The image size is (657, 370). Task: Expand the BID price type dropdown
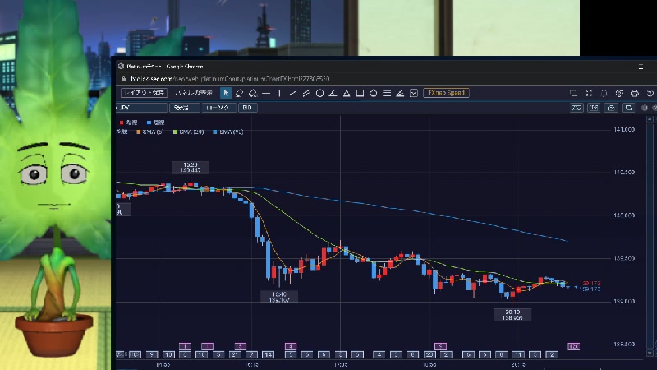pos(247,108)
